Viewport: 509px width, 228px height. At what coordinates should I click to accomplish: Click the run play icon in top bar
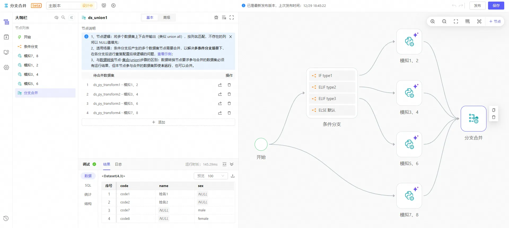[113, 6]
